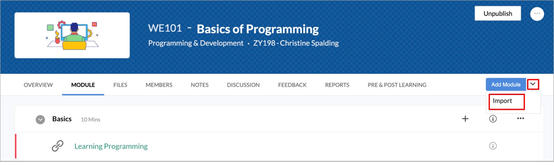Click the Unpublish button
Image resolution: width=554 pixels, height=166 pixels.
(x=498, y=14)
